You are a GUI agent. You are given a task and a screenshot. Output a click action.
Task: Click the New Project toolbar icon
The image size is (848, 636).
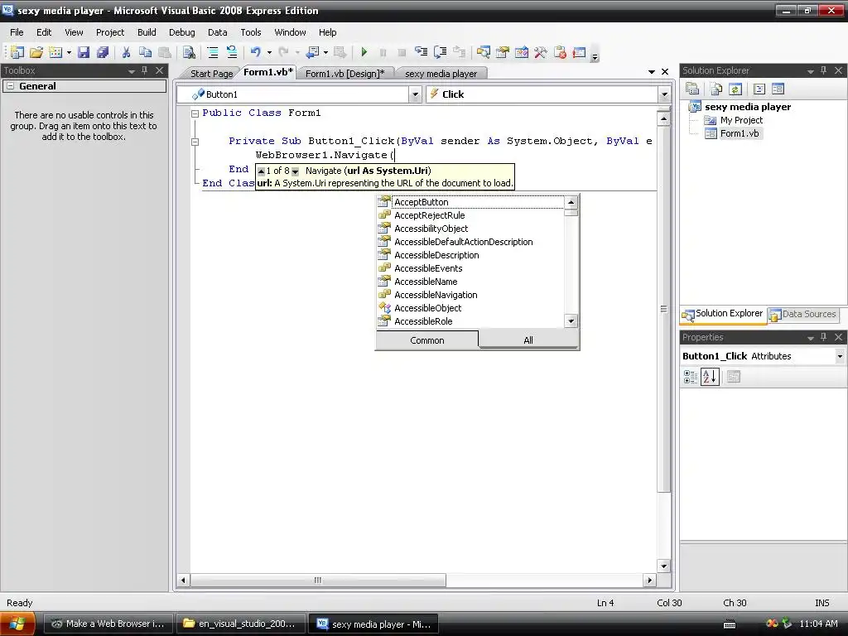point(17,52)
